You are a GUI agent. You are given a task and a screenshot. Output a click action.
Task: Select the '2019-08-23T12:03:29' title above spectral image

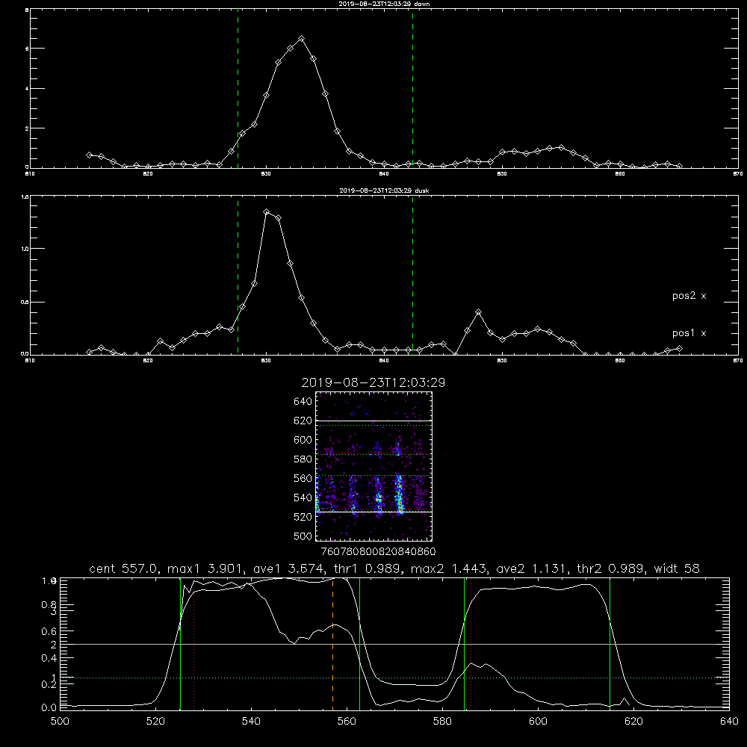(373, 382)
